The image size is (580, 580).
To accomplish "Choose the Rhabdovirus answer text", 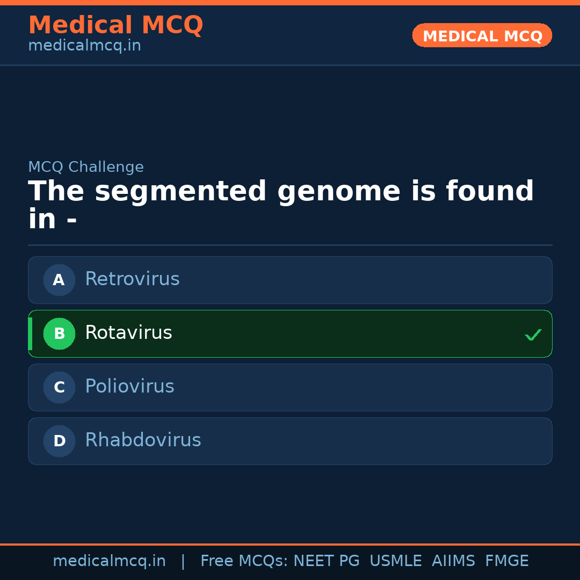I will tap(143, 440).
